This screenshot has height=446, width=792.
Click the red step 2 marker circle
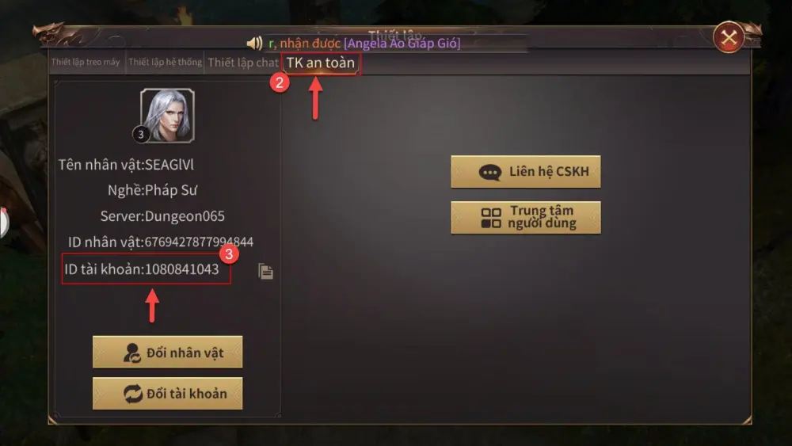coord(280,82)
